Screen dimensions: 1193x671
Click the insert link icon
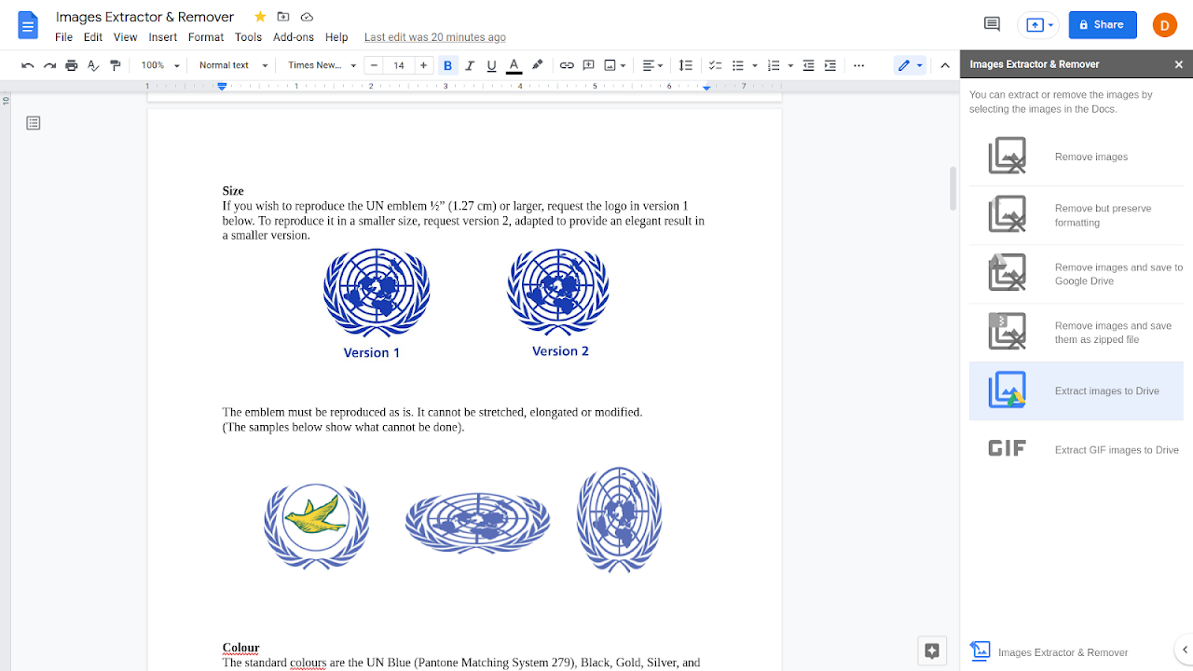[x=567, y=65]
